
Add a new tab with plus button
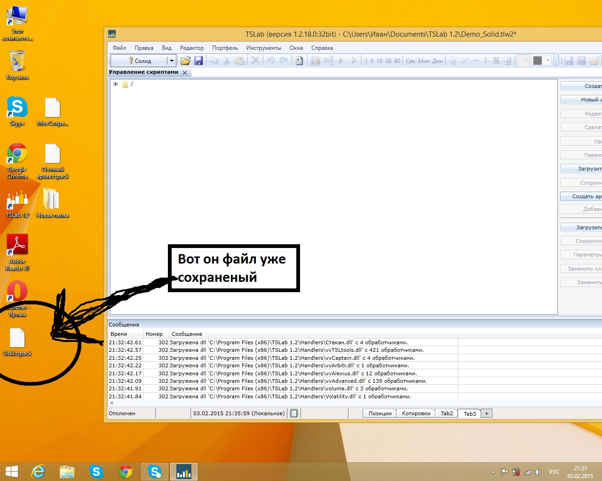(x=487, y=413)
